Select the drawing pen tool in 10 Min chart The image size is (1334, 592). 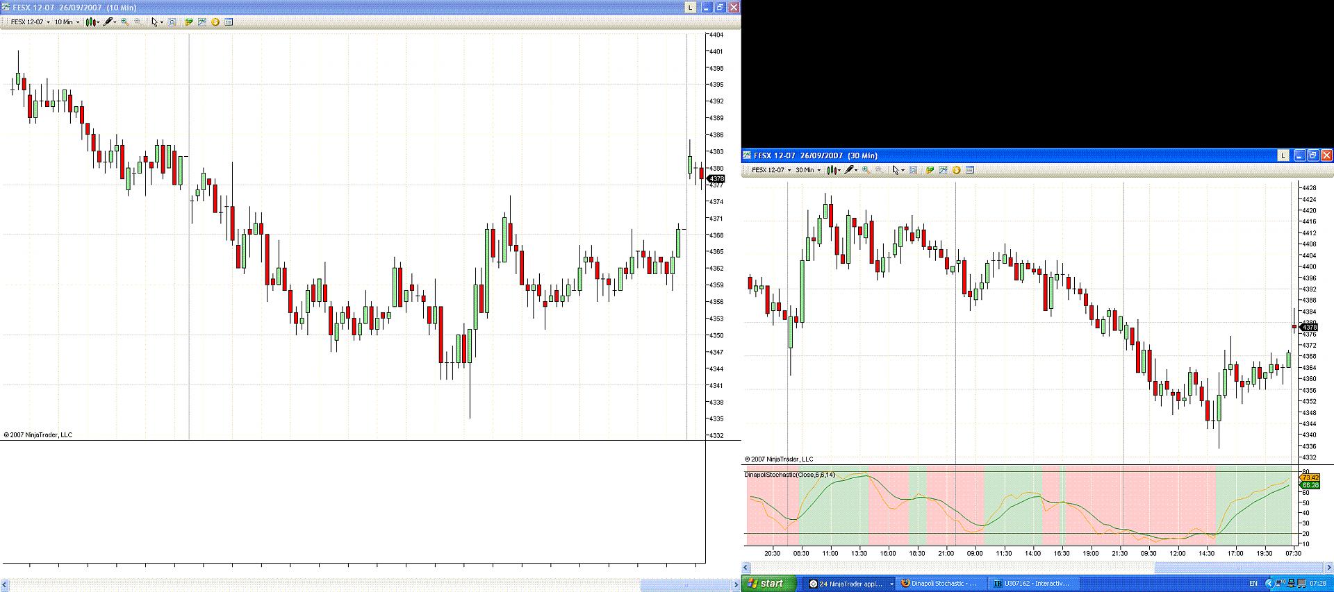[110, 22]
